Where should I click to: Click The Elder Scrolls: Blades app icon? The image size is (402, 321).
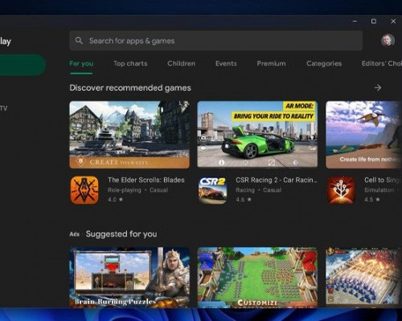(x=84, y=190)
